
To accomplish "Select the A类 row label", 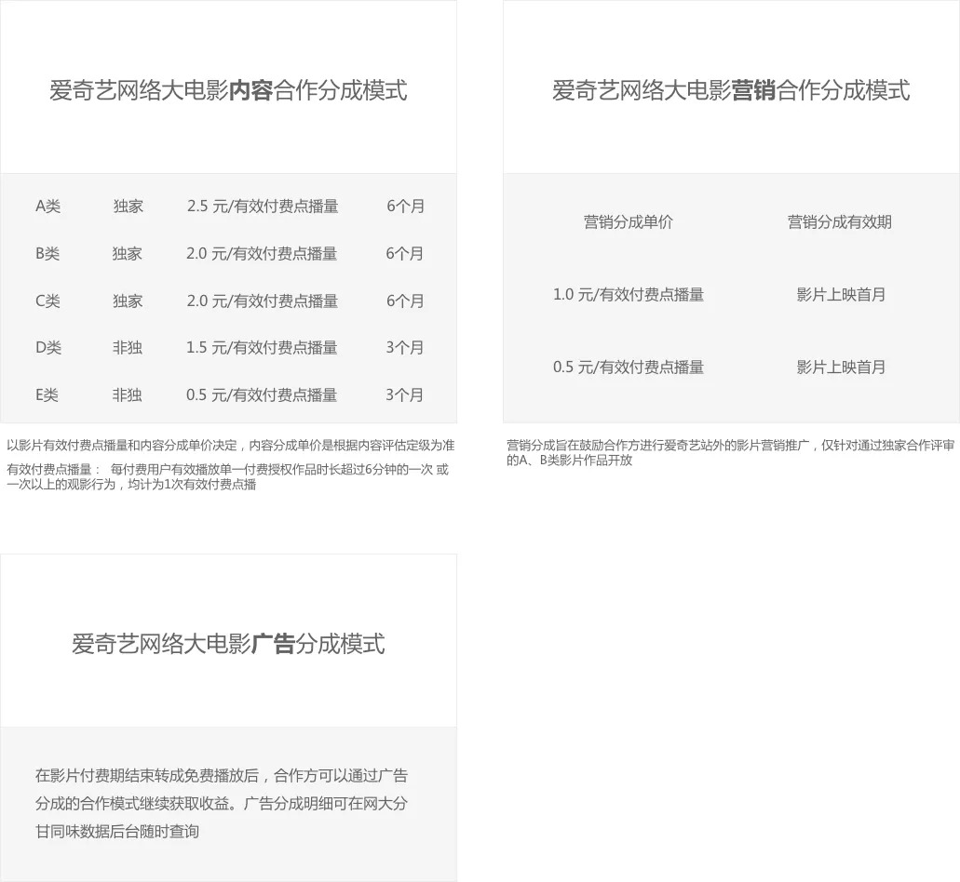I will 47,207.
